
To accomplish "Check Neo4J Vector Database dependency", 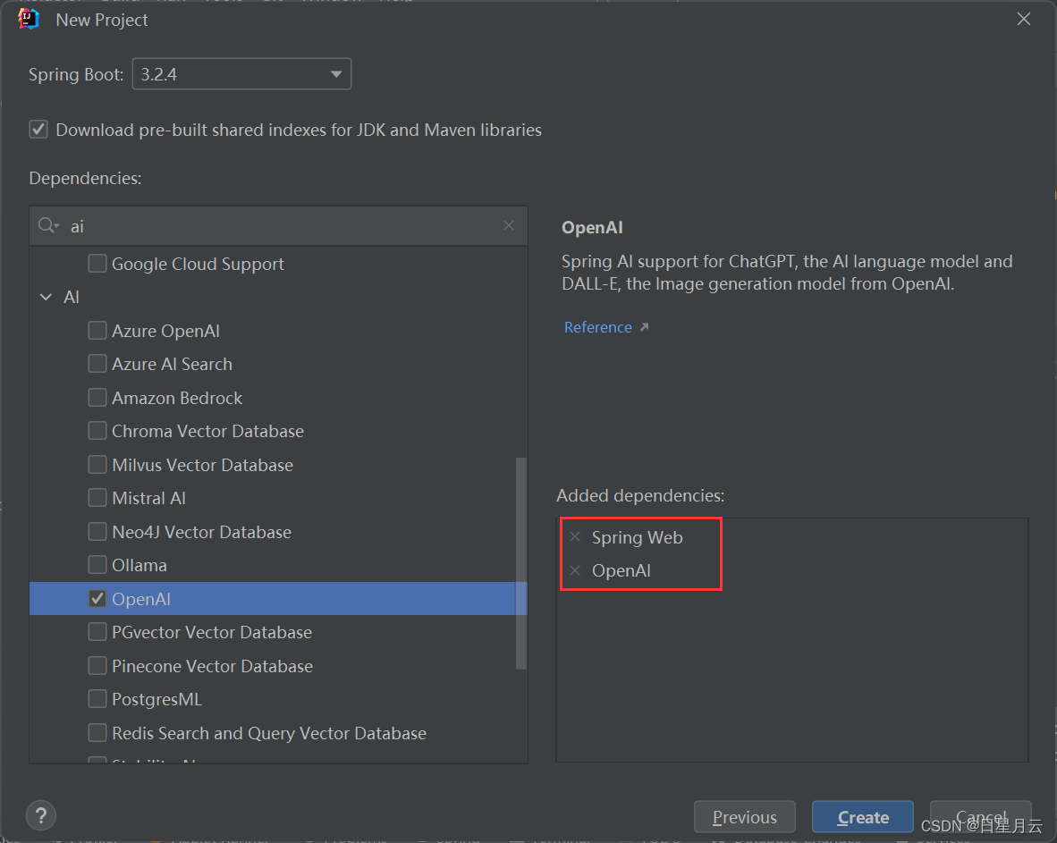I will (x=97, y=532).
